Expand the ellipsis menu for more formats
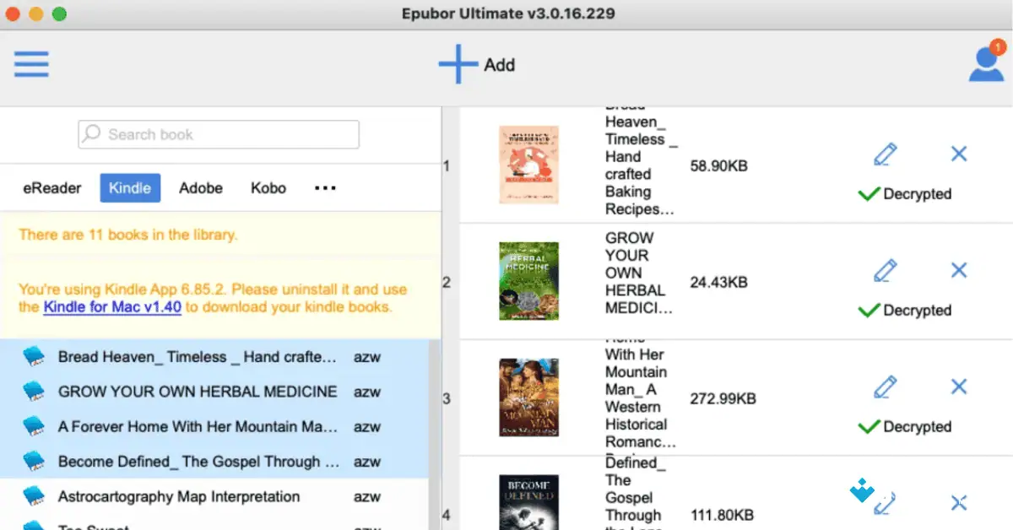Screen dimensions: 1013x530 tap(324, 187)
